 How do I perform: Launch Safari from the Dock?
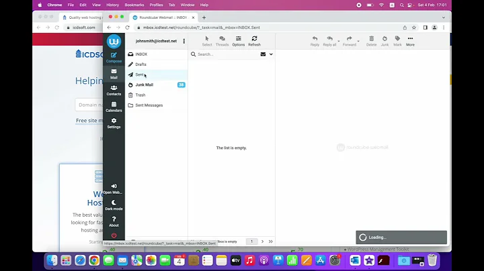80,260
